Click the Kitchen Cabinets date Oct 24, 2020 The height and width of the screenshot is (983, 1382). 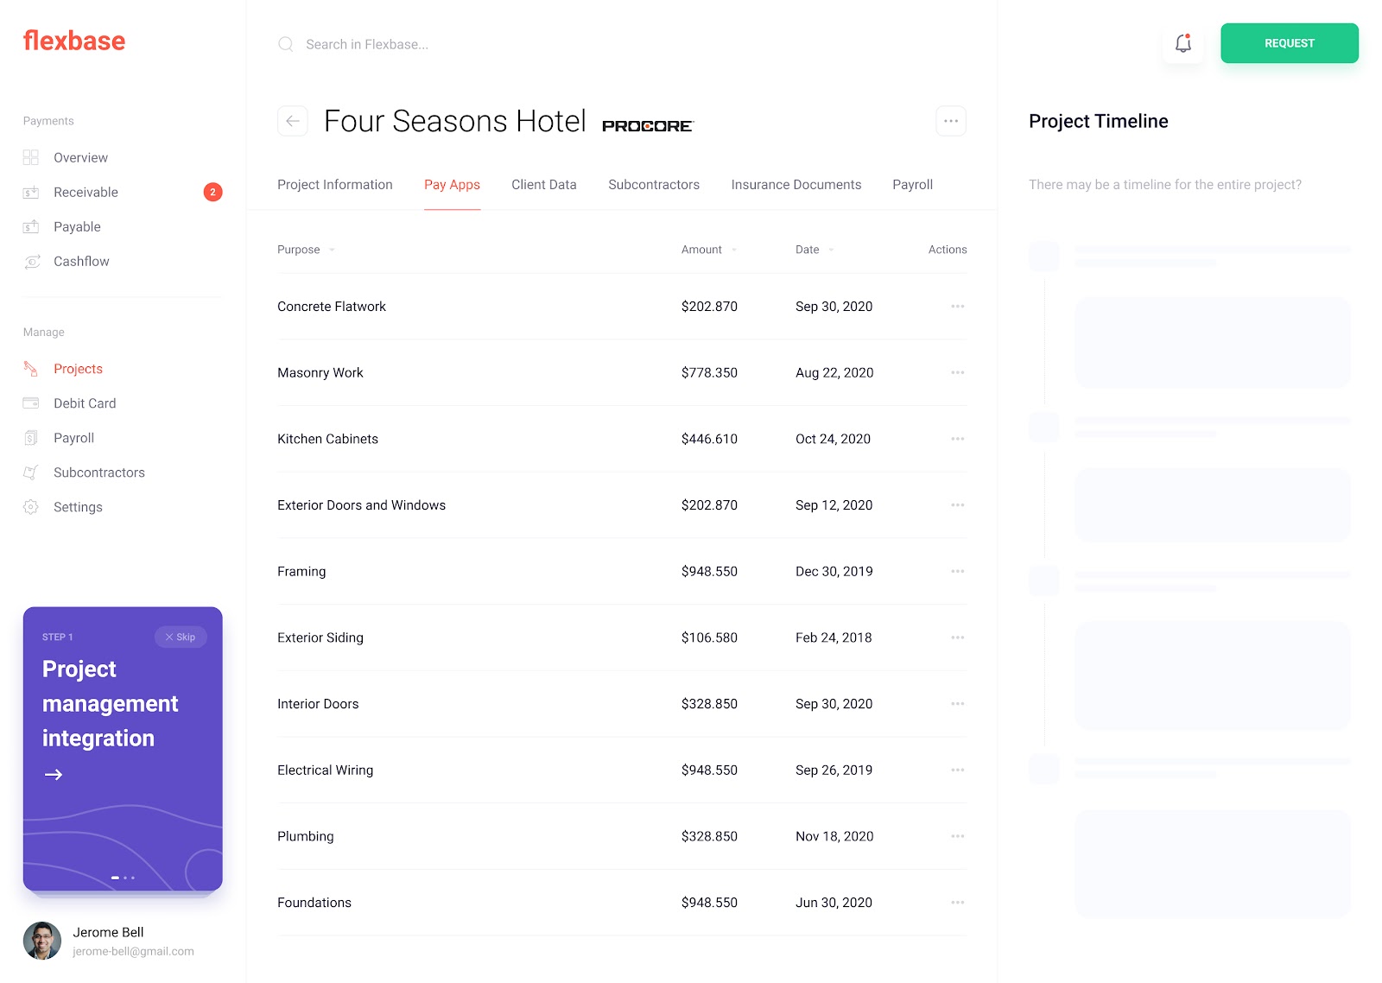(833, 439)
